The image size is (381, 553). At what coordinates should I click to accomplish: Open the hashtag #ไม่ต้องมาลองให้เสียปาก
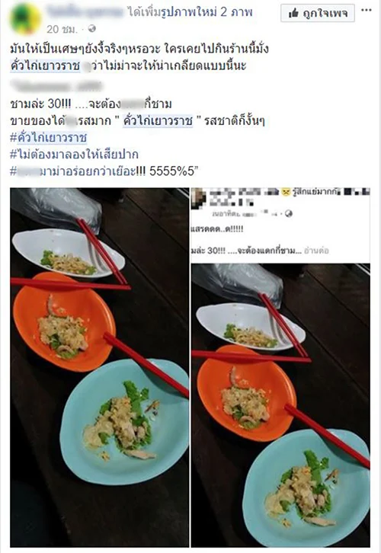pyautogui.click(x=74, y=155)
